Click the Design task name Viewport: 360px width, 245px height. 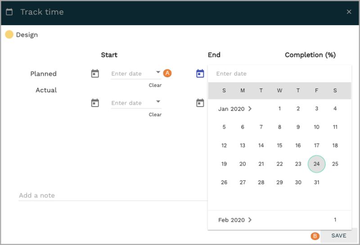click(27, 35)
